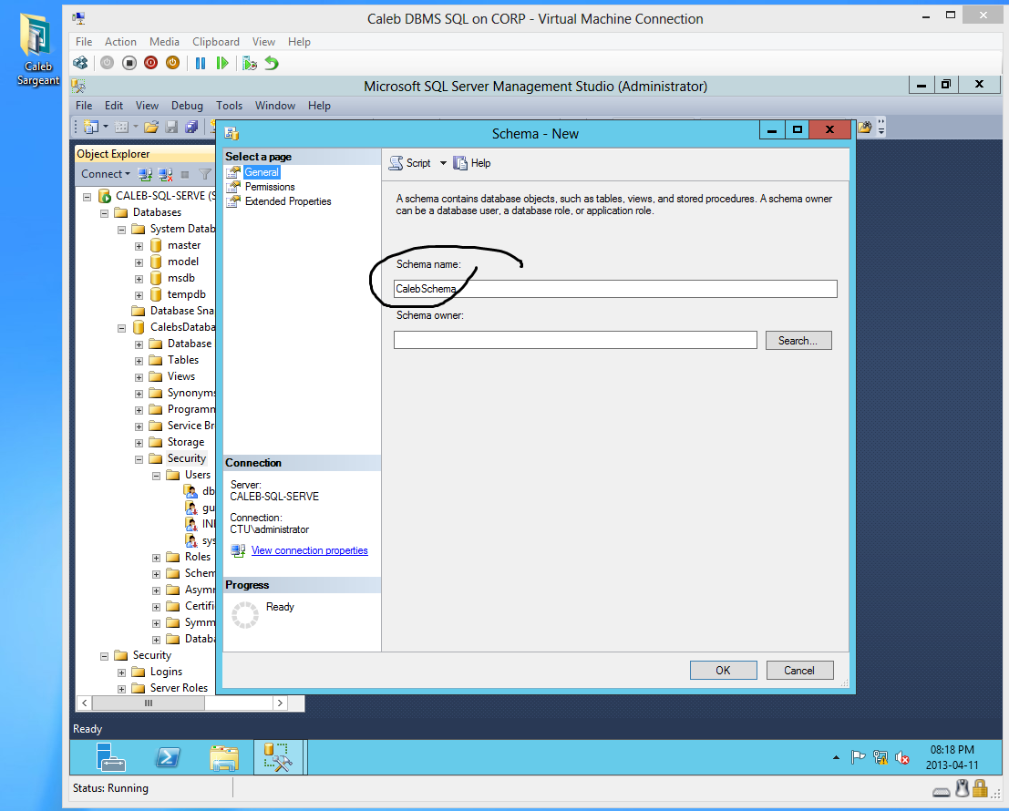The height and width of the screenshot is (811, 1009).
Task: Collapse the Users folder
Action: coord(157,476)
